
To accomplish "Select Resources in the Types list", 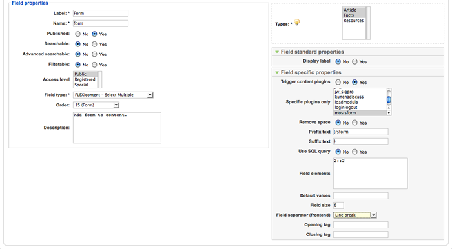I will [x=354, y=21].
